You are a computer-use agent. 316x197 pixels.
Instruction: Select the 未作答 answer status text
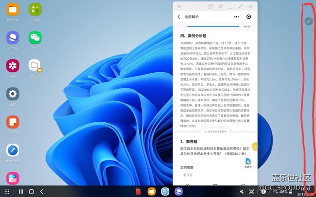point(188,175)
